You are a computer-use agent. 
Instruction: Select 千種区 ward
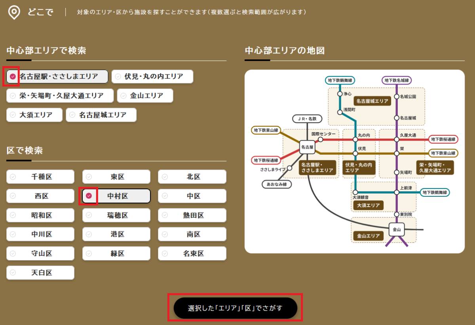[x=40, y=177]
